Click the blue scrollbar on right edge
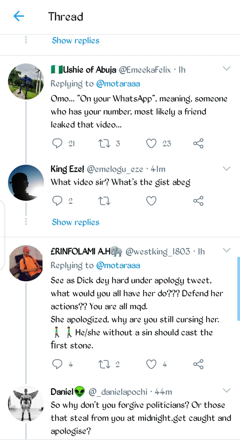Image resolution: width=240 pixels, height=443 pixels. 238,289
